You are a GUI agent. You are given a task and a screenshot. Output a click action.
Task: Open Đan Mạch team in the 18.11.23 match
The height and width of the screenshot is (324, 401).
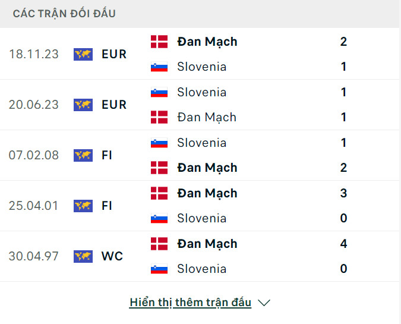(x=207, y=42)
